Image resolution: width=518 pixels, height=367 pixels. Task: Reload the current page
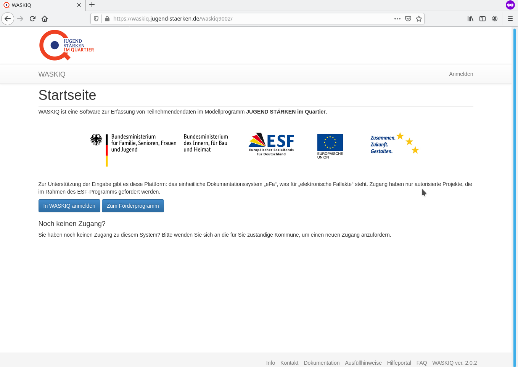pos(32,19)
